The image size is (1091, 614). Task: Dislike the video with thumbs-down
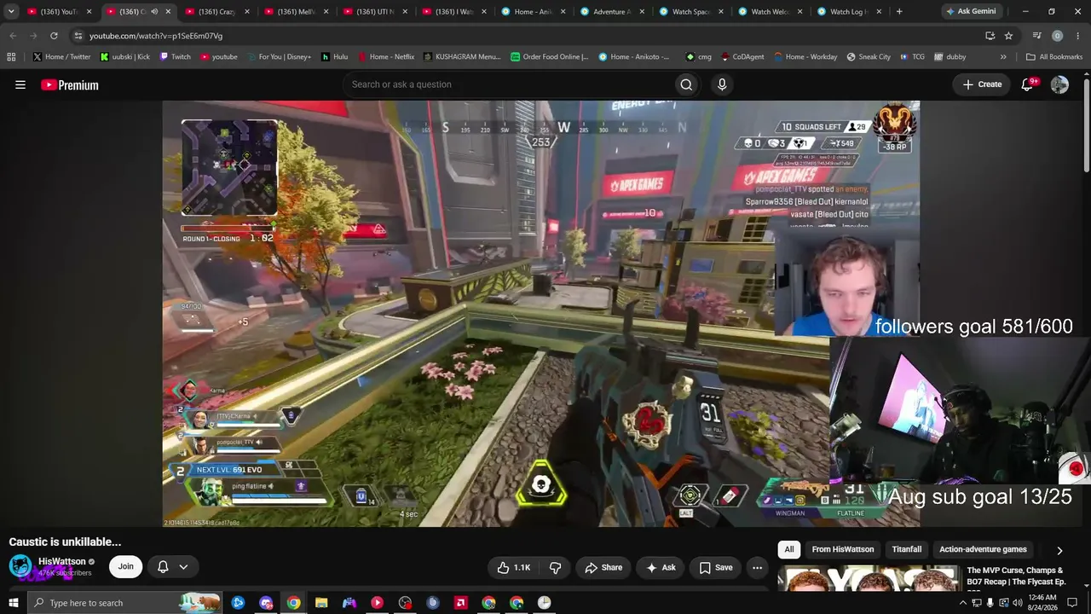(555, 567)
